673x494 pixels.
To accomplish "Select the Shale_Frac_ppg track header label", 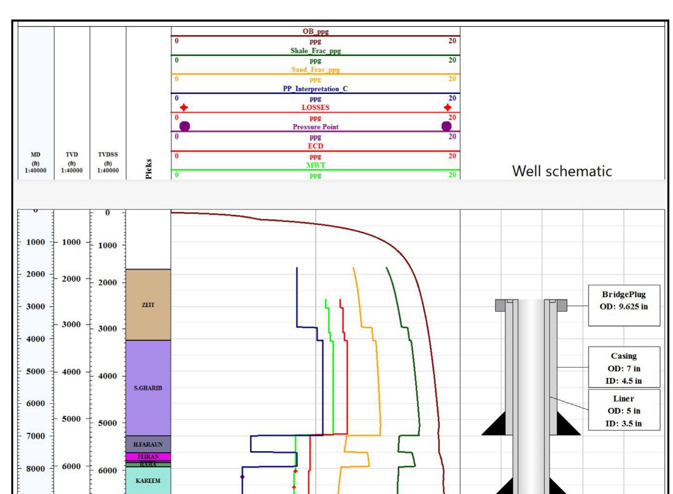I will coord(316,51).
